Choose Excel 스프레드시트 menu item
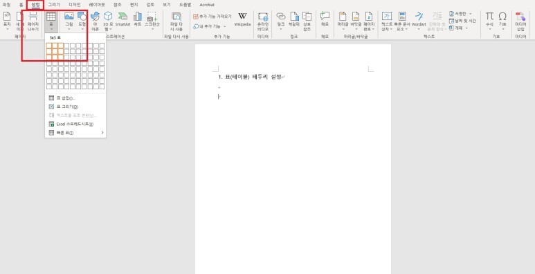This screenshot has width=535, height=274. [75, 125]
